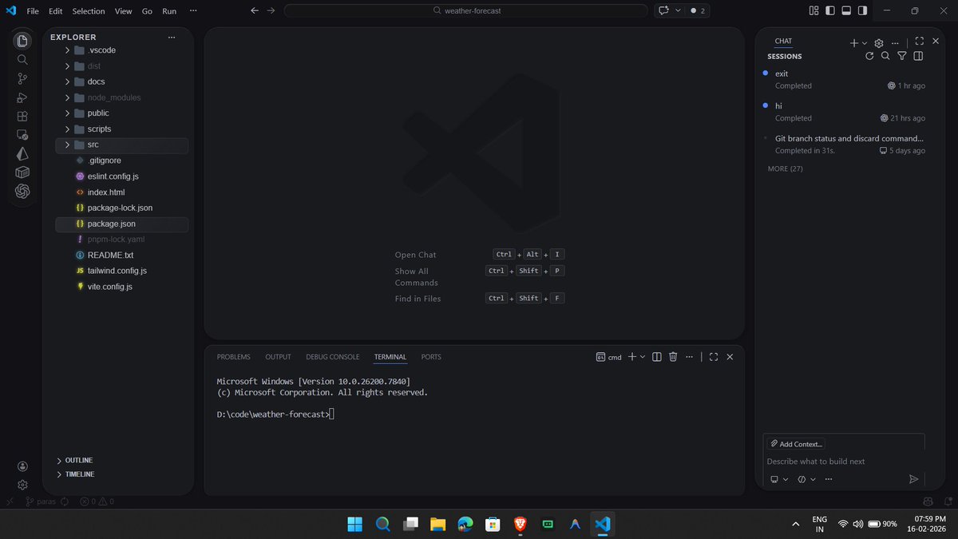This screenshot has width=958, height=539.
Task: Open the chat session target dropdown
Action: [x=779, y=479]
